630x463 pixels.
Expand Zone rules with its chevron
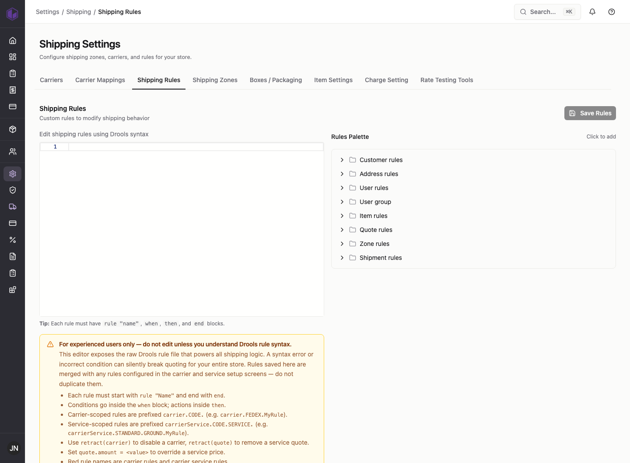[342, 244]
